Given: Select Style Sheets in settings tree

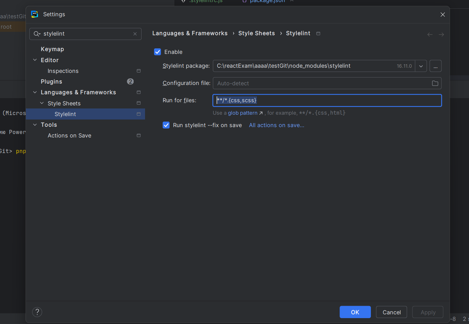Looking at the screenshot, I should [64, 103].
